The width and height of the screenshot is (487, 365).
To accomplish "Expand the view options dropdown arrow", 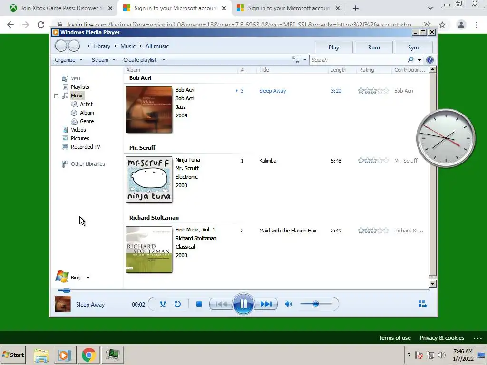I will tap(305, 60).
